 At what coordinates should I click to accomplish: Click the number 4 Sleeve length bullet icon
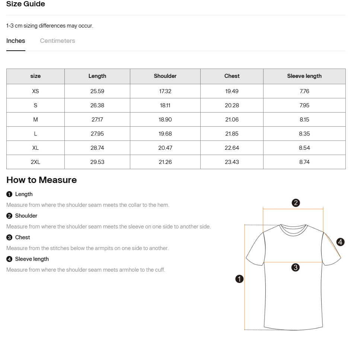coord(9,259)
